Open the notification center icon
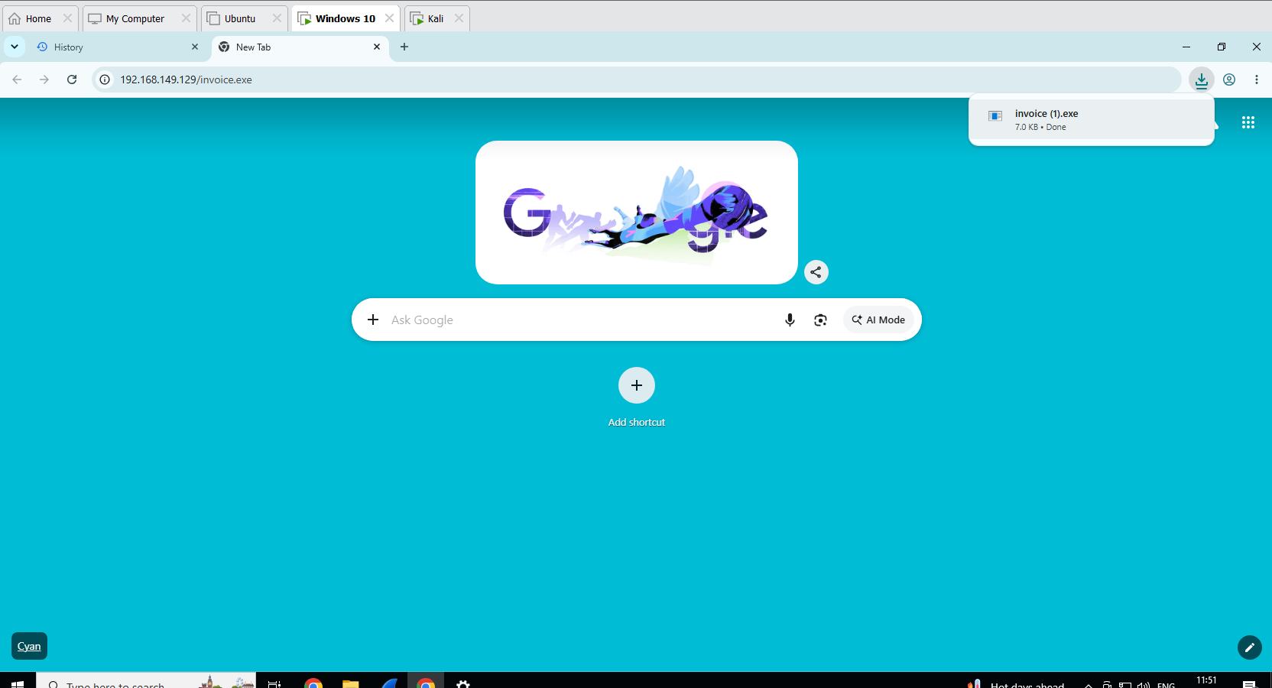The width and height of the screenshot is (1272, 688). coord(1249,683)
